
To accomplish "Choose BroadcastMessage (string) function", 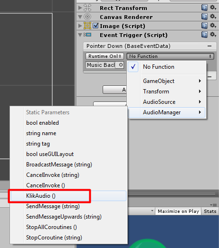I will (68, 165).
